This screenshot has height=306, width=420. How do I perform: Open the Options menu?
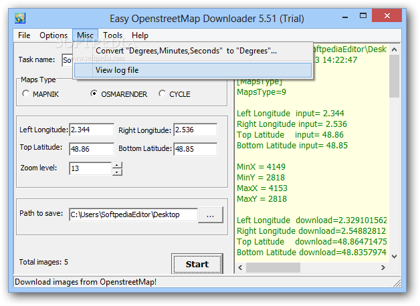(54, 35)
